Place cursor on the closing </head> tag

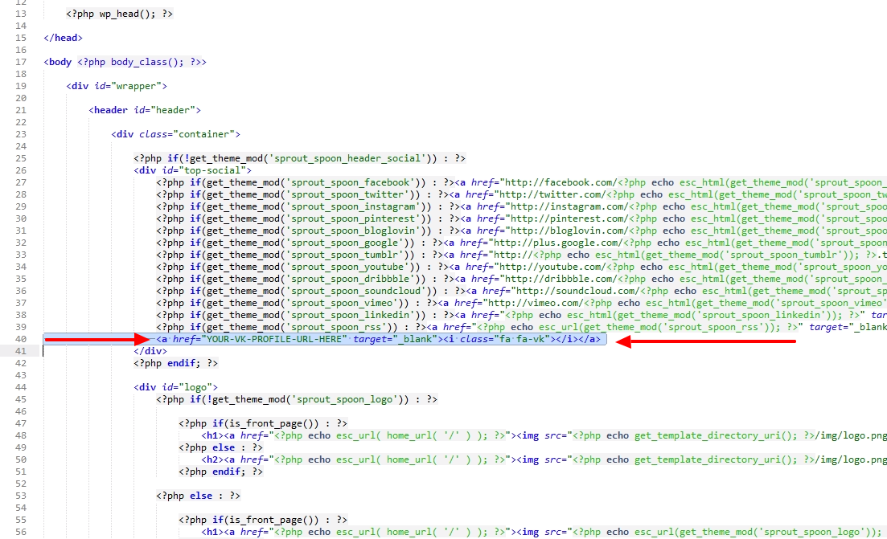(x=63, y=38)
